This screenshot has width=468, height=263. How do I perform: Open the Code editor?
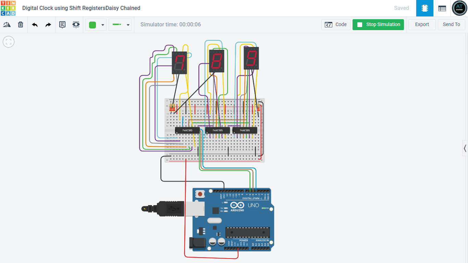[336, 24]
